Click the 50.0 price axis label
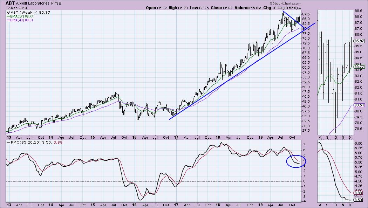 pyautogui.click(x=306, y=87)
